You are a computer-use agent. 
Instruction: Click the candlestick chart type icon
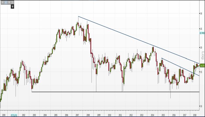(x=10, y=2)
